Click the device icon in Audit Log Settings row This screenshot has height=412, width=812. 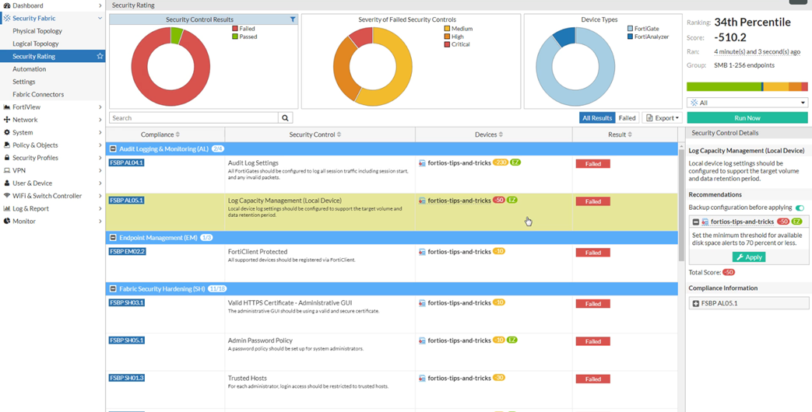pos(422,162)
